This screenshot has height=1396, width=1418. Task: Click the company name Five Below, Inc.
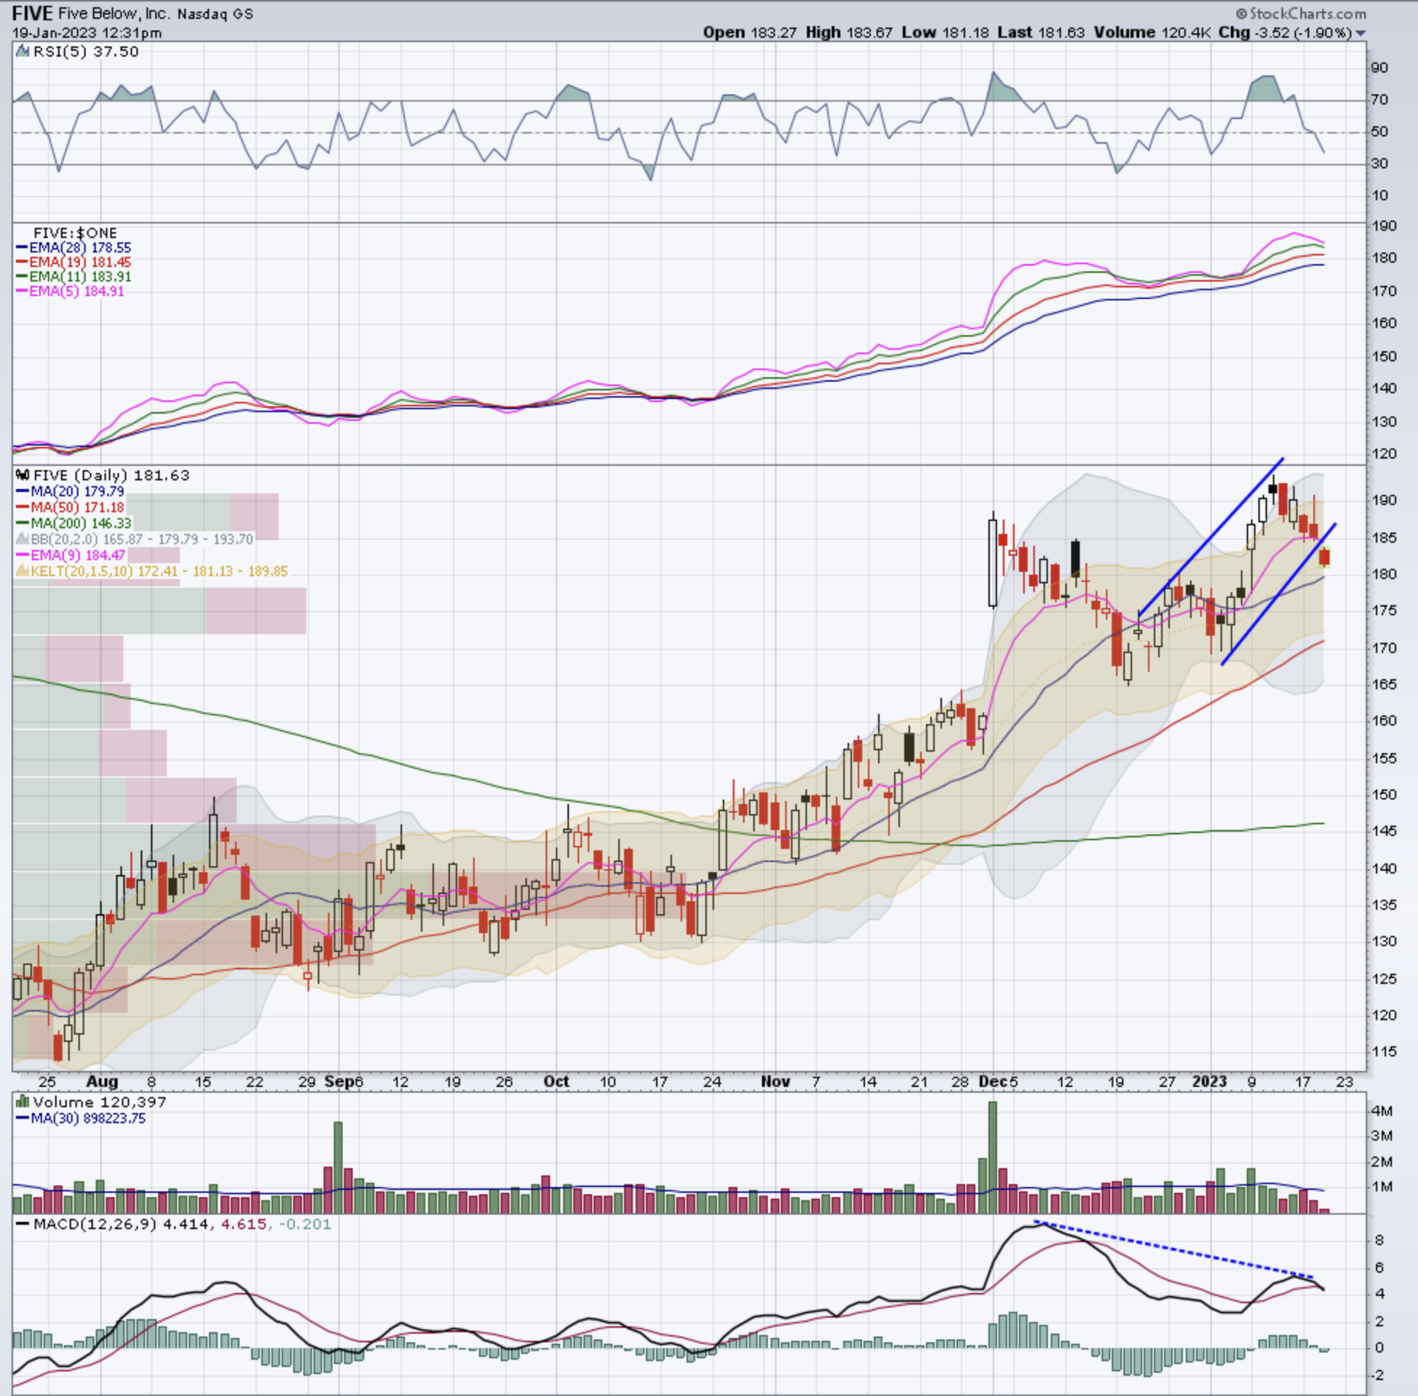tap(113, 14)
